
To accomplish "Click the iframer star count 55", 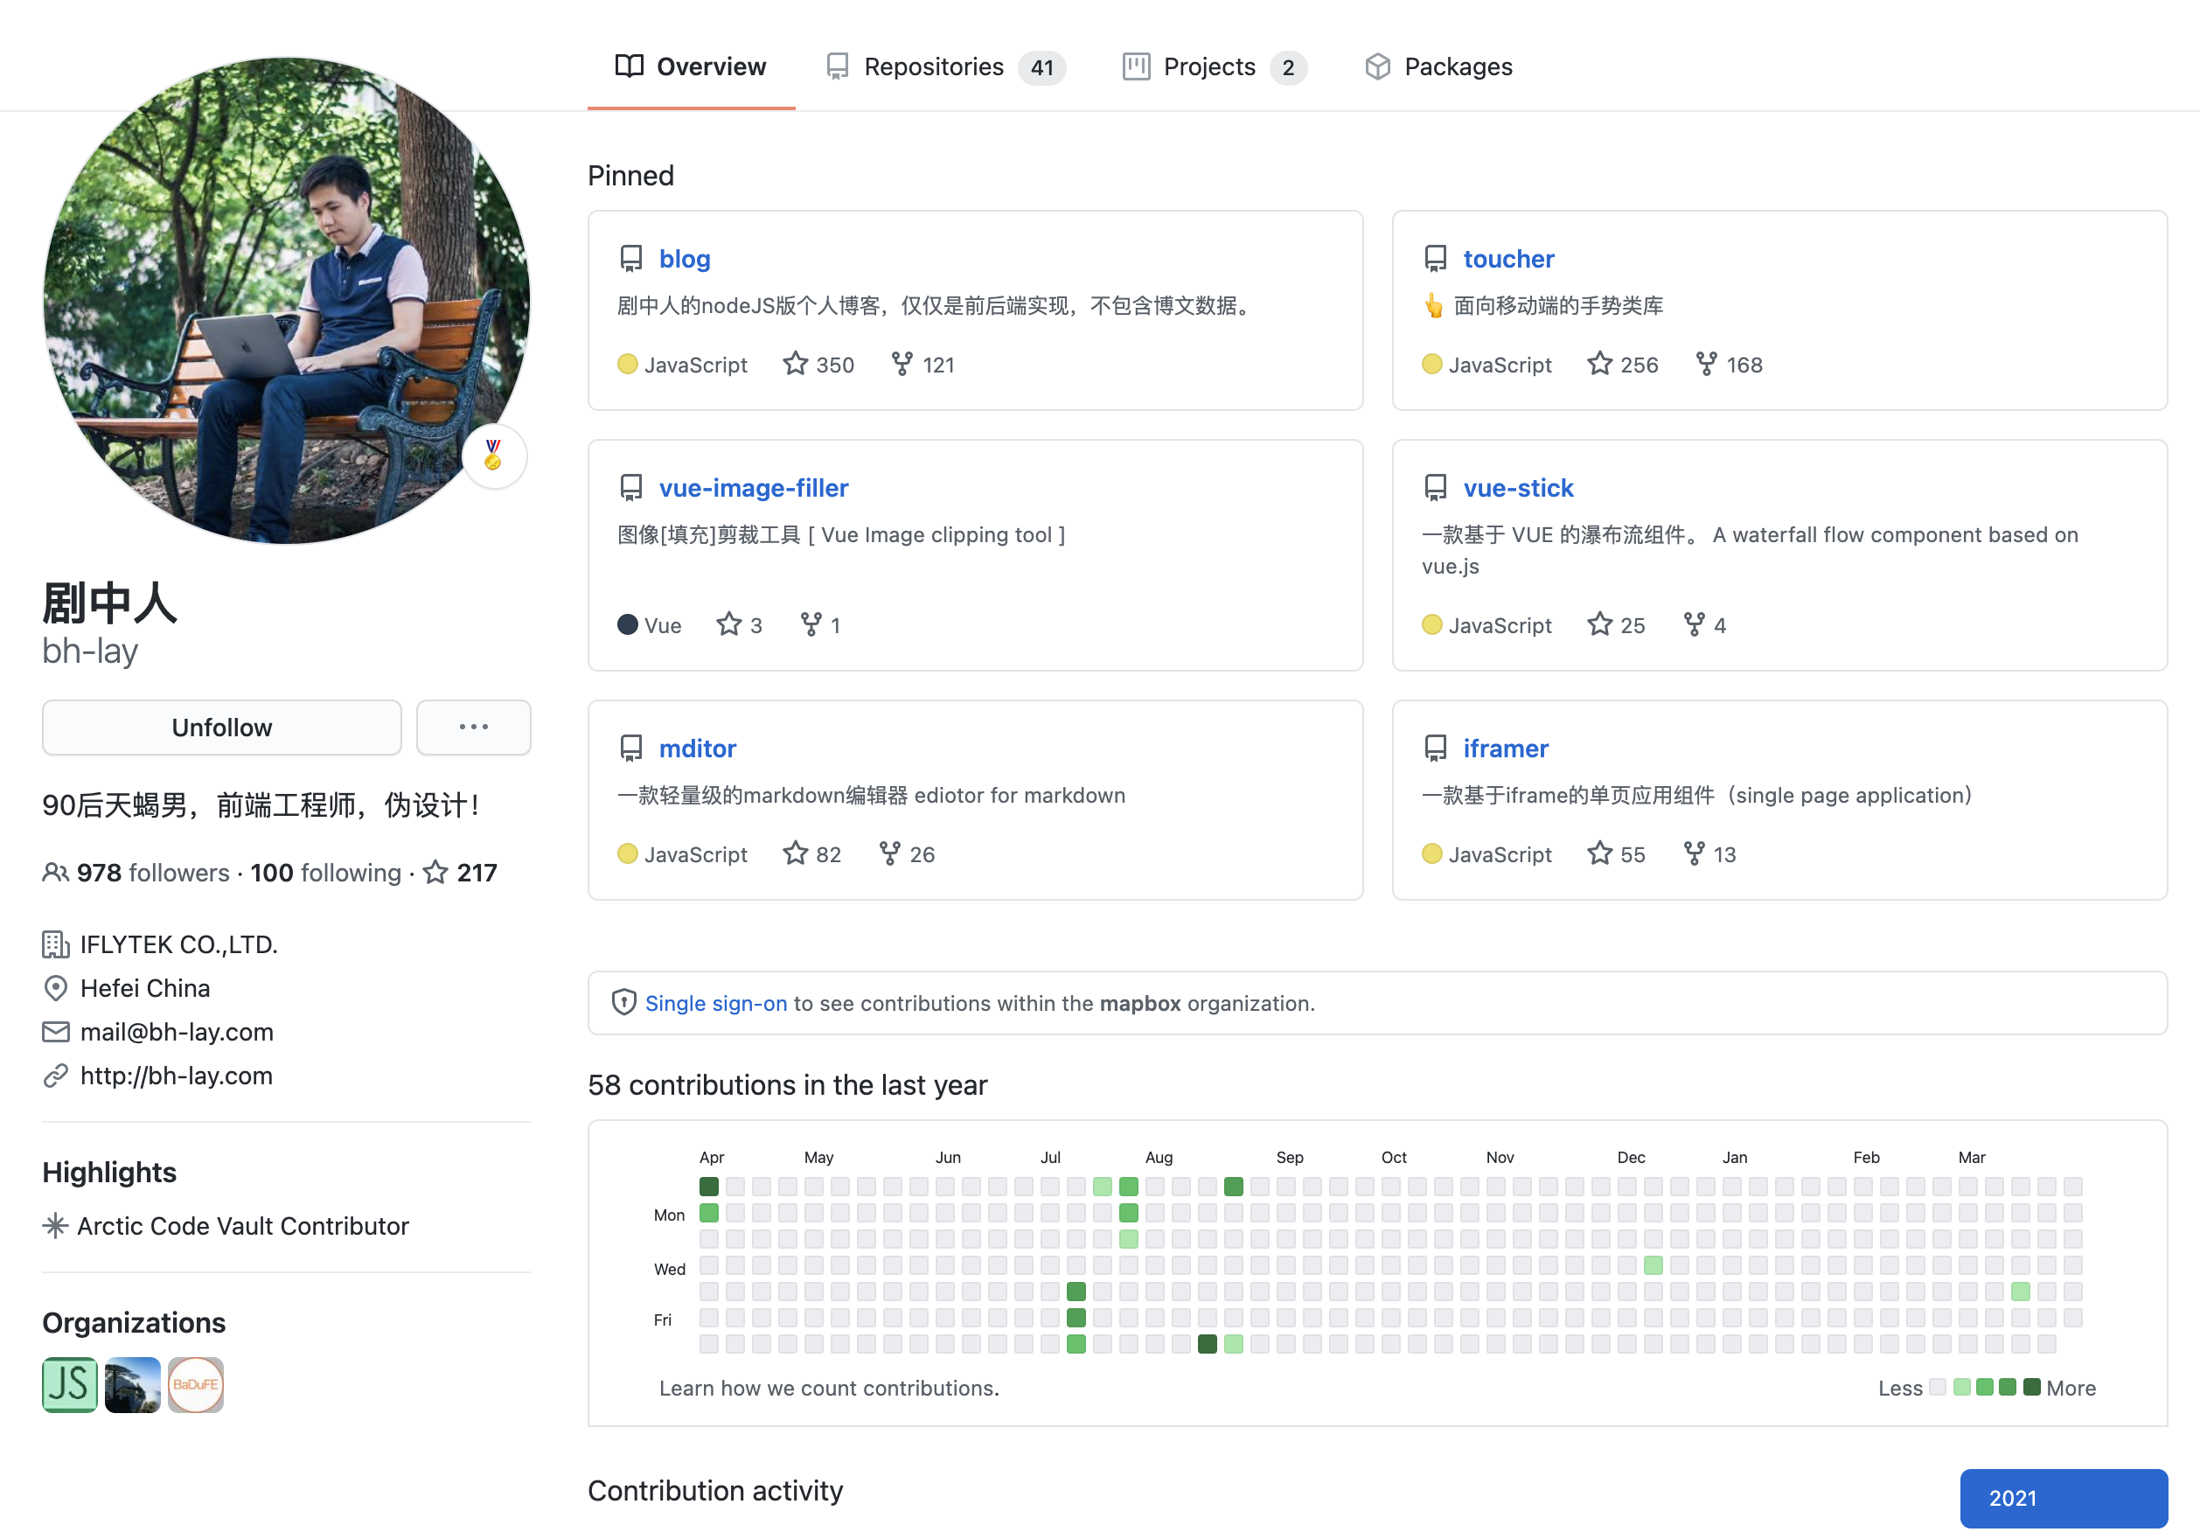I will tap(1616, 853).
